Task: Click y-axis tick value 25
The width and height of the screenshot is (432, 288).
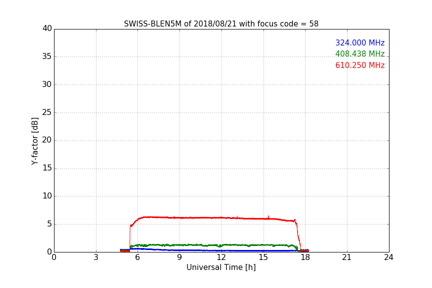Action: pos(47,112)
